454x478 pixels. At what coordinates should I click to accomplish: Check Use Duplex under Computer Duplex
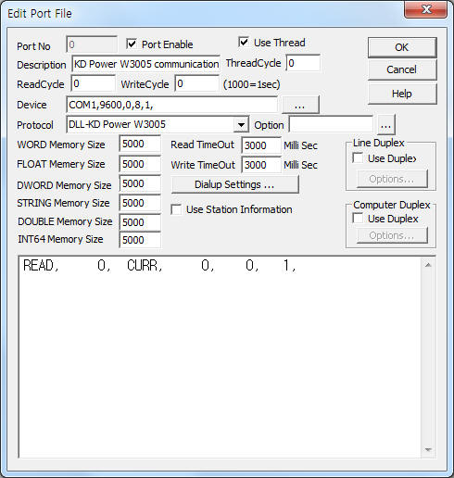tap(358, 219)
